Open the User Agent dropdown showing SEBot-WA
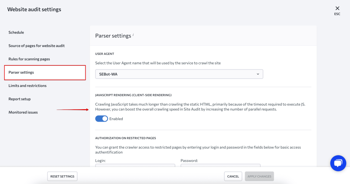This screenshot has width=350, height=184. (179, 74)
